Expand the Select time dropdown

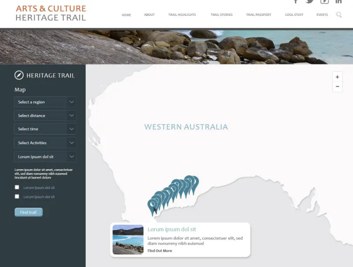tap(45, 129)
